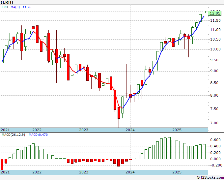Click the deepest red MACD bar at far left

pyautogui.click(x=2, y=165)
